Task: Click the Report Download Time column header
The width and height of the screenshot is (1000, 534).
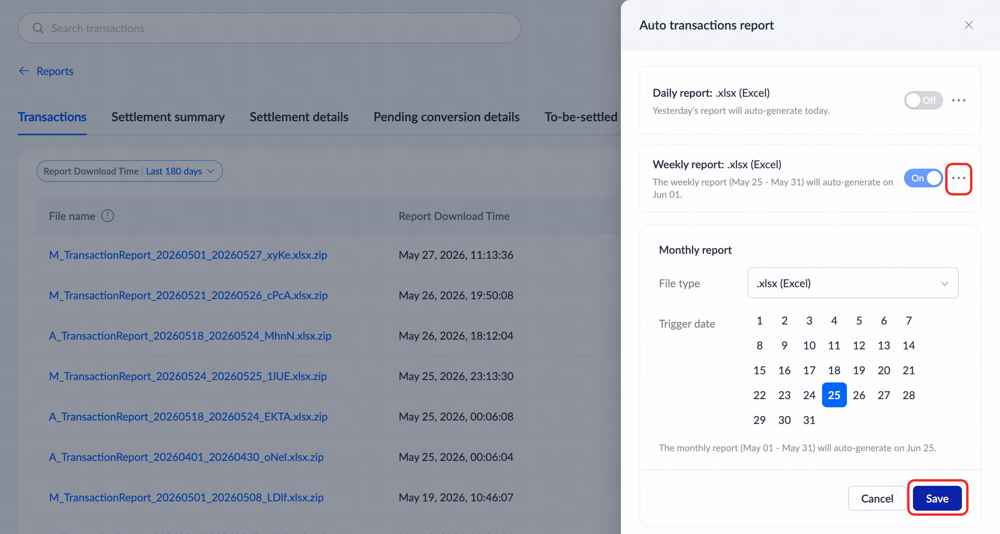Action: pos(454,216)
